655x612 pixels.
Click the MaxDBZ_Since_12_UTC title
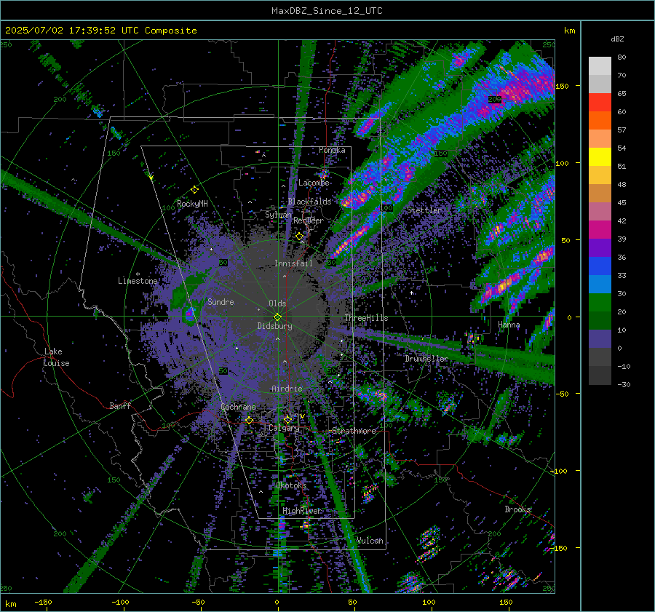(x=327, y=11)
